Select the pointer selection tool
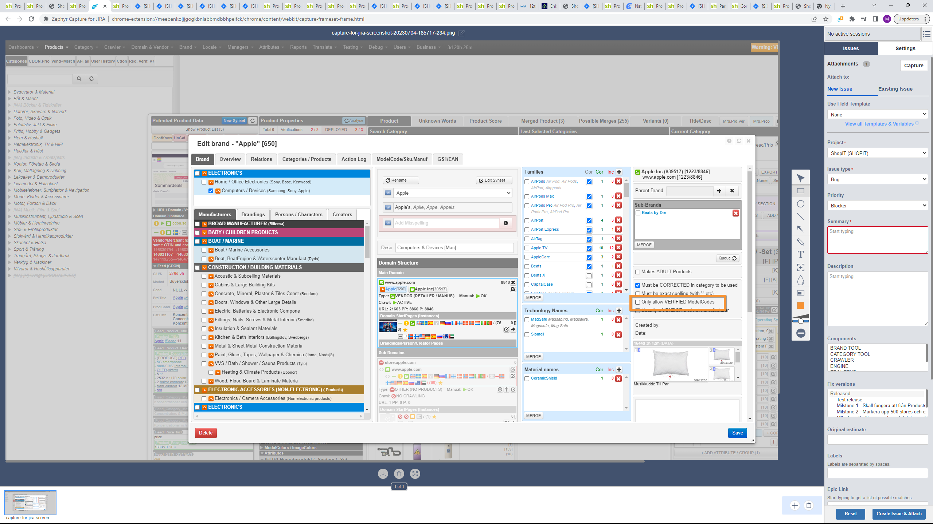The image size is (933, 524). pos(800,178)
